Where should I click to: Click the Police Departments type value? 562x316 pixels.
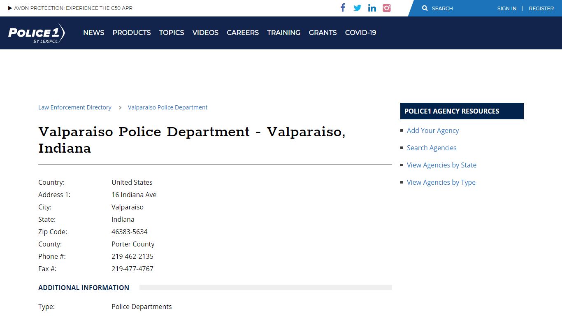click(142, 307)
